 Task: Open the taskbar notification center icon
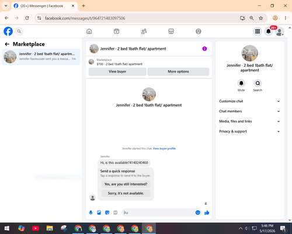point(283,228)
